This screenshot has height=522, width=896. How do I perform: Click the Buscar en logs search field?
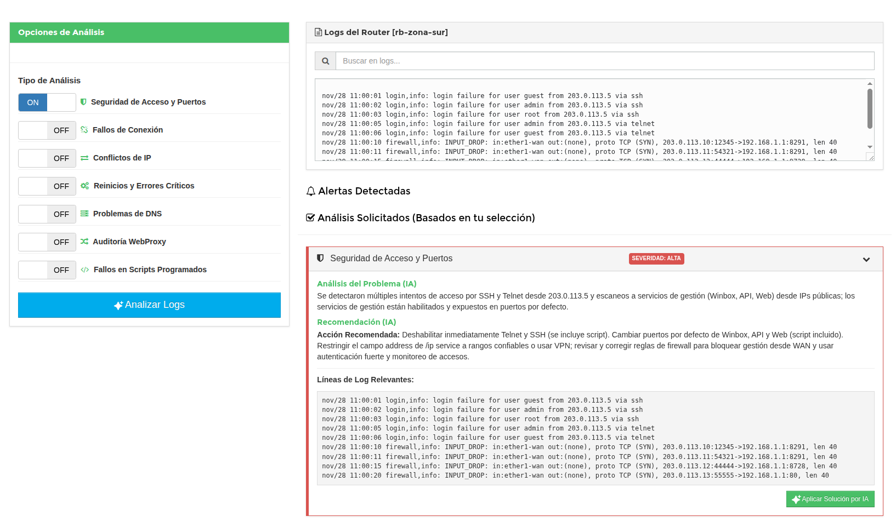pyautogui.click(x=604, y=61)
